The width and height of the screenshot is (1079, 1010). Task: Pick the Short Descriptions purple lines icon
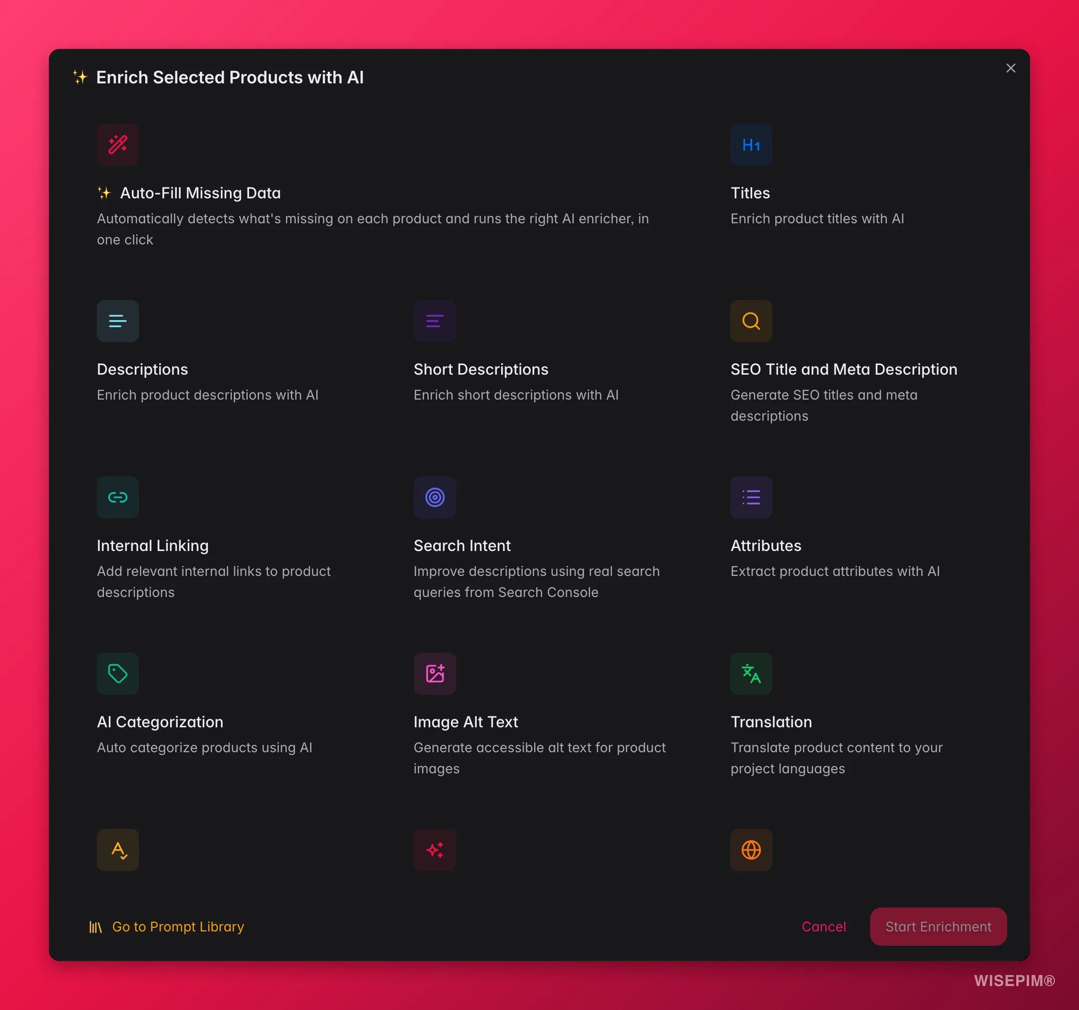[x=435, y=321]
